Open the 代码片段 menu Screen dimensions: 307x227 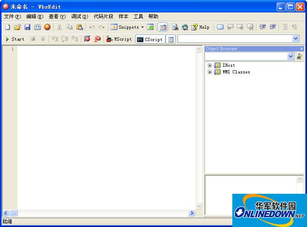[104, 17]
